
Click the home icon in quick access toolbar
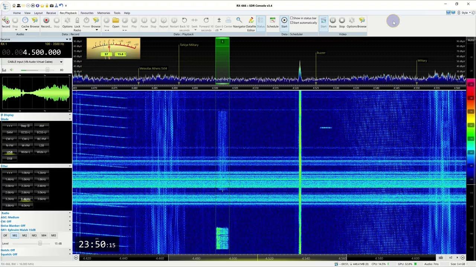(x=14, y=6)
